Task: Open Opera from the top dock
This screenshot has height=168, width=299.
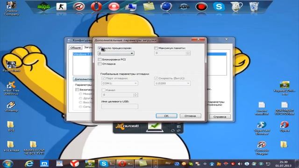Action: [96, 7]
